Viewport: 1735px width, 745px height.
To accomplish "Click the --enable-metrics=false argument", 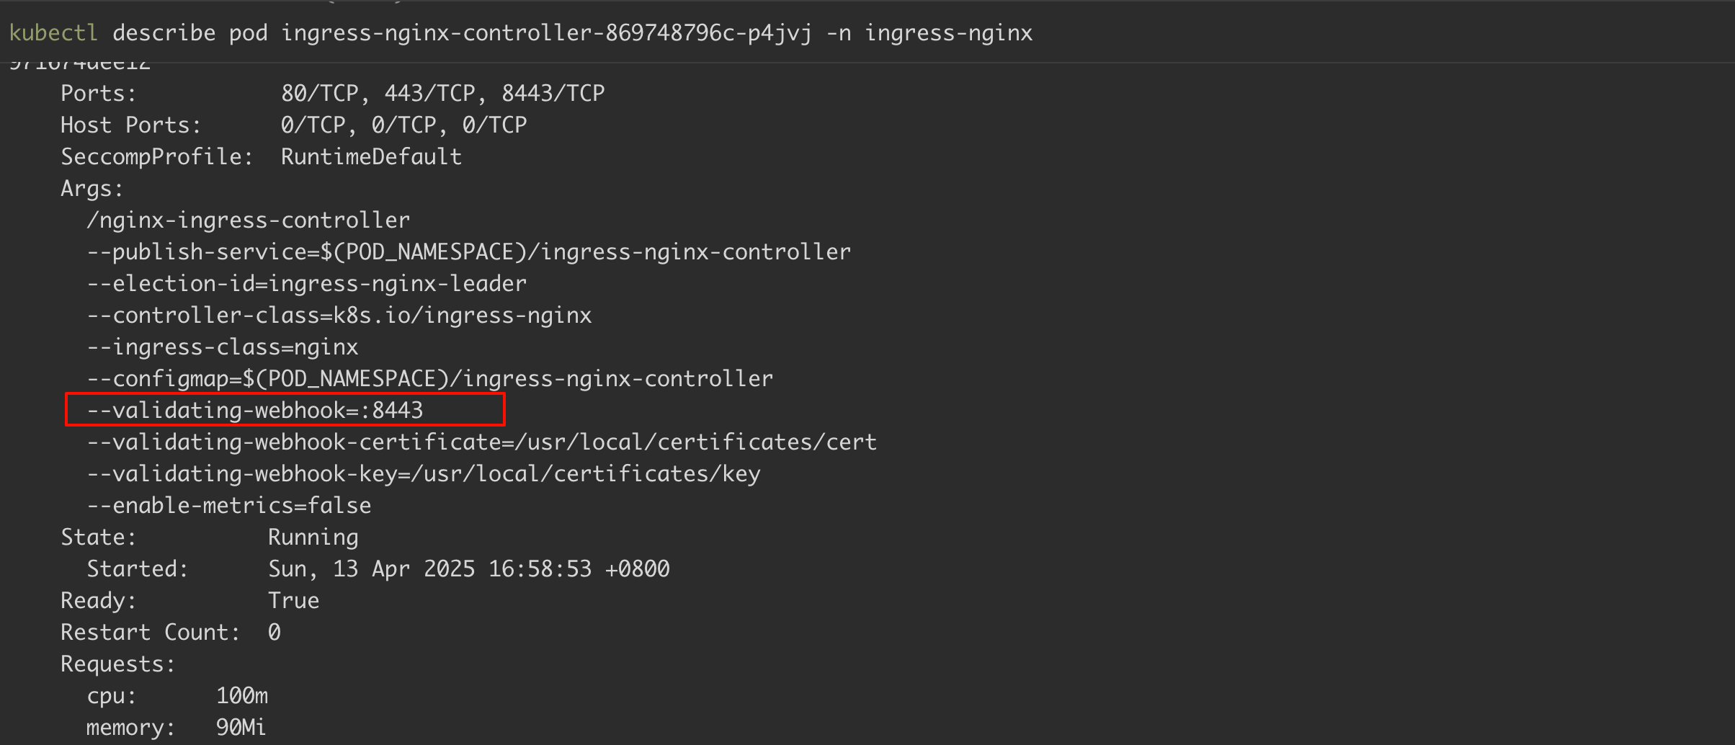I will (x=228, y=506).
